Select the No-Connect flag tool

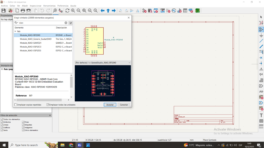(261, 58)
